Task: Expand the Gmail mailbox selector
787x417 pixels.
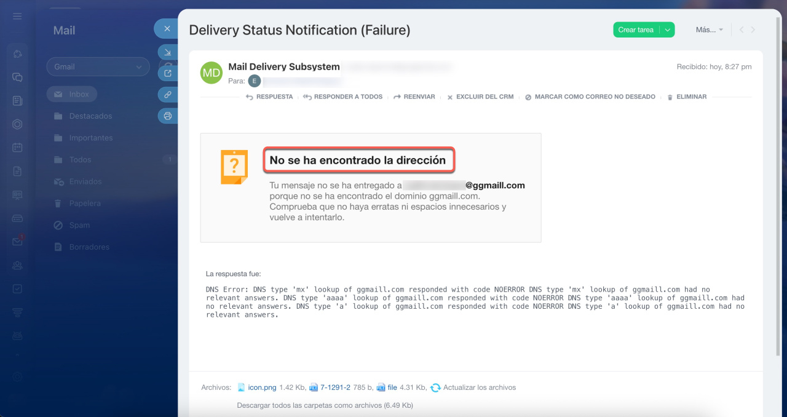Action: (x=98, y=66)
